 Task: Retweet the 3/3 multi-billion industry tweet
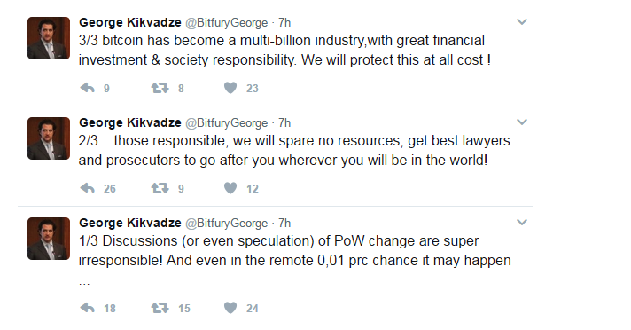tap(160, 88)
